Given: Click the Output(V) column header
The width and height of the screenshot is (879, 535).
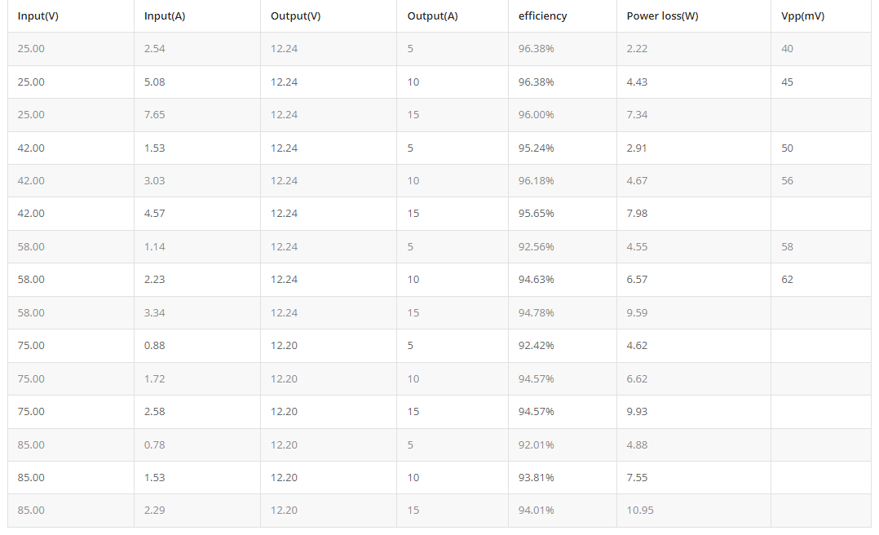Looking at the screenshot, I should pyautogui.click(x=295, y=16).
